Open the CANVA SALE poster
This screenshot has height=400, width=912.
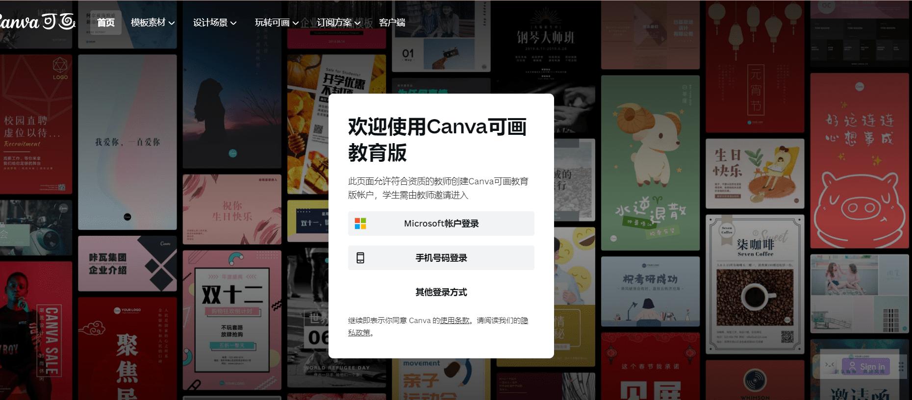click(x=36, y=331)
